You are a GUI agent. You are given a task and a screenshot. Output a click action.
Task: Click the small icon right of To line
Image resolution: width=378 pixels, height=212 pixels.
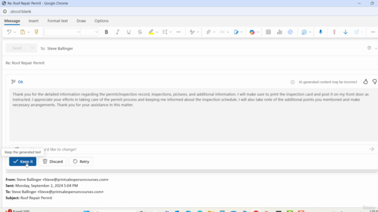[369, 48]
